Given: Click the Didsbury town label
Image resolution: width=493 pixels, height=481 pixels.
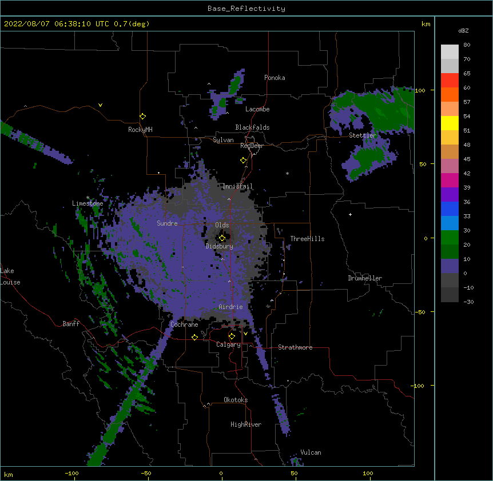Looking at the screenshot, I should [220, 246].
